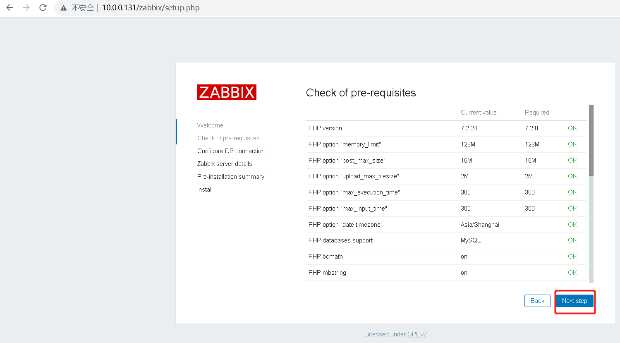The height and width of the screenshot is (343, 620).
Task: Go back with the browser back arrow
Action: coord(10,7)
